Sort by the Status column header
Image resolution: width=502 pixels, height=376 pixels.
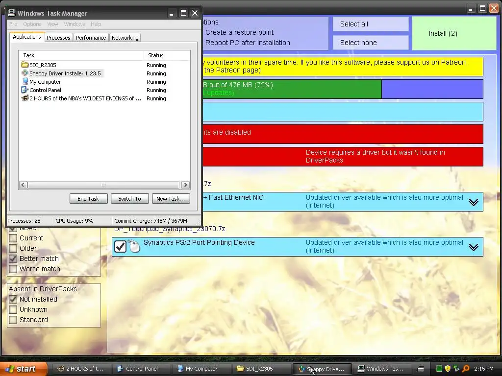tap(167, 55)
